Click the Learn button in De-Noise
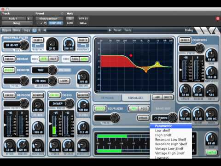 pos(64,81)
